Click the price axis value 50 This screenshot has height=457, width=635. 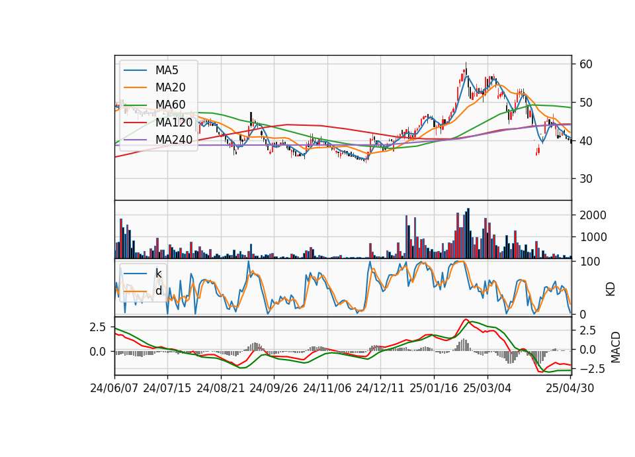pyautogui.click(x=585, y=103)
